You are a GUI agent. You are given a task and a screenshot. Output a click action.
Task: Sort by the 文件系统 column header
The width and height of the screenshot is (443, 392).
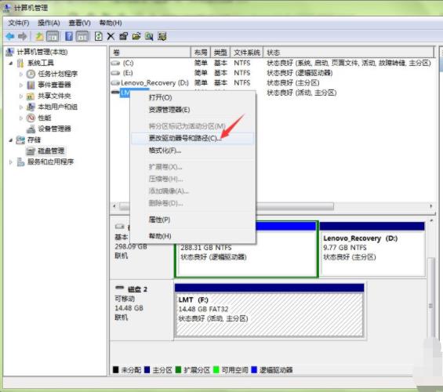247,53
